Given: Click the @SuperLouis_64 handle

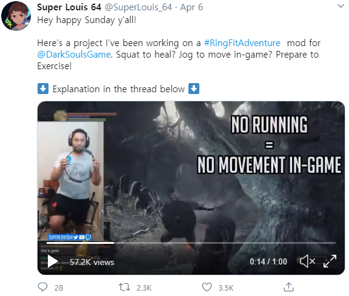Looking at the screenshot, I should coord(138,7).
